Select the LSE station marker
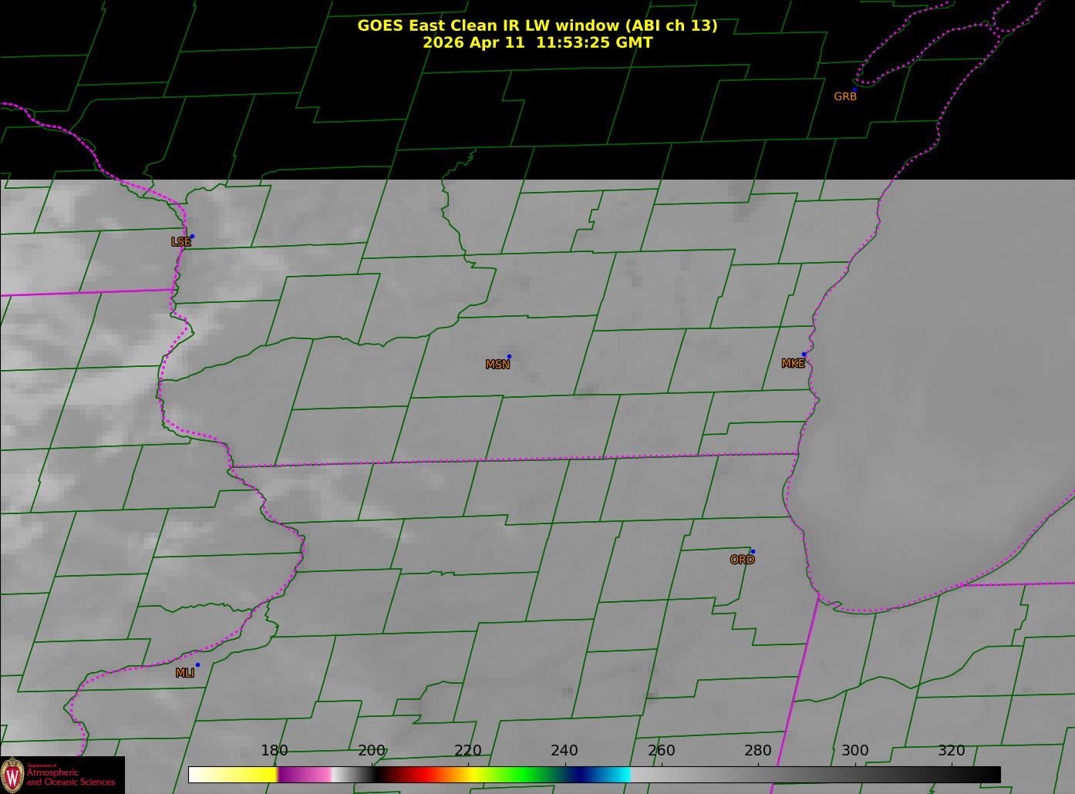 pyautogui.click(x=192, y=237)
